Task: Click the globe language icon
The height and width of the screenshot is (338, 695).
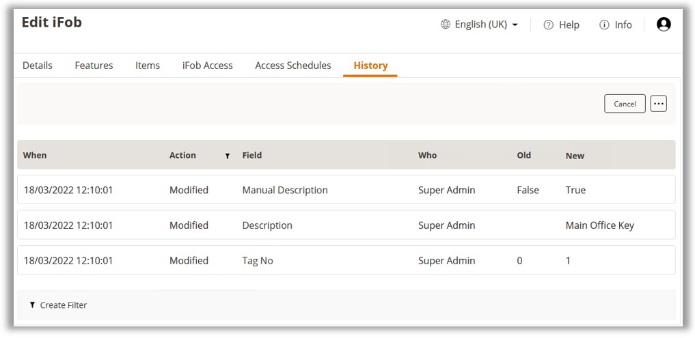Action: 446,25
